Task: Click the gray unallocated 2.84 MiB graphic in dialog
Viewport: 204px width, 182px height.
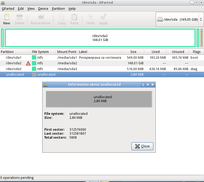Action: [99, 99]
